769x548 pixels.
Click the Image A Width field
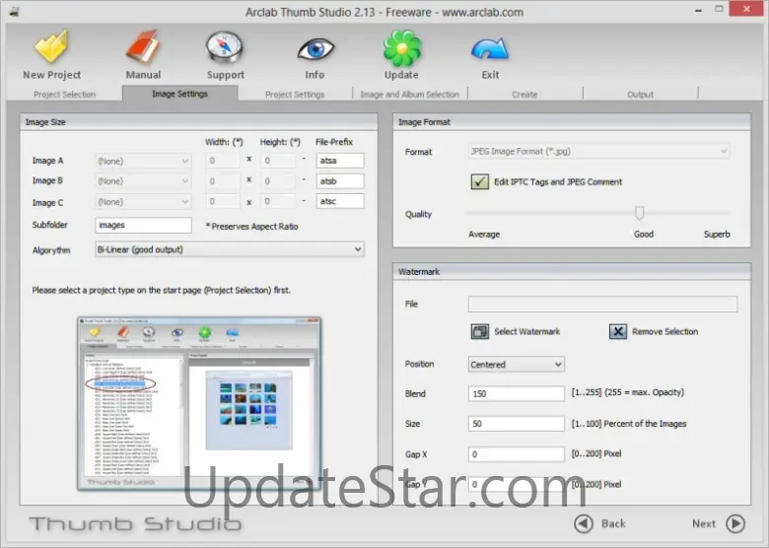point(223,161)
